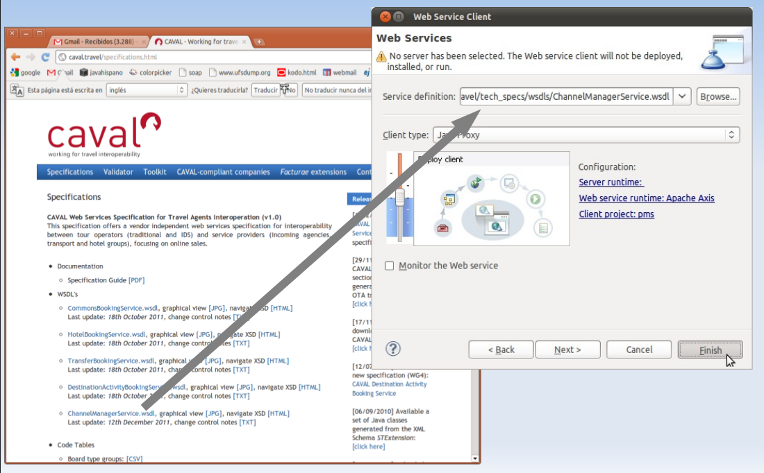The width and height of the screenshot is (764, 473).
Task: Cancel the Web Service Client wizard
Action: point(639,350)
